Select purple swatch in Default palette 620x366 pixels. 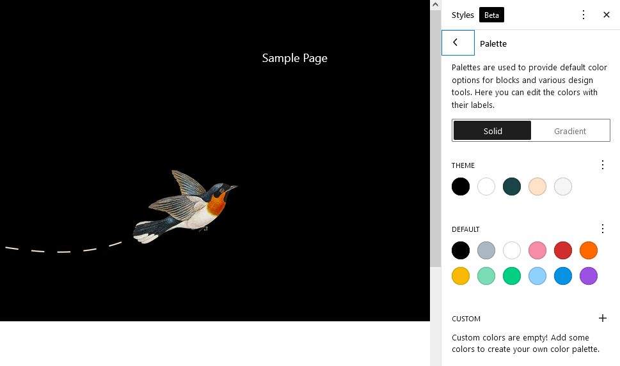[x=589, y=276]
